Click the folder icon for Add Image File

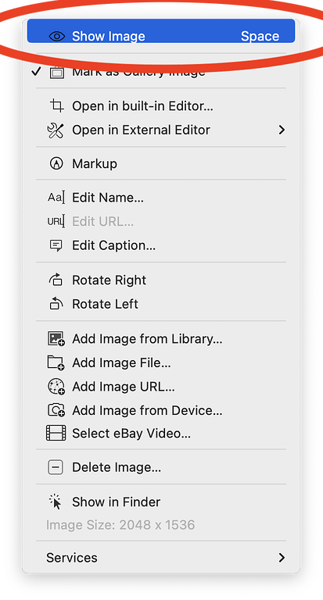point(56,362)
